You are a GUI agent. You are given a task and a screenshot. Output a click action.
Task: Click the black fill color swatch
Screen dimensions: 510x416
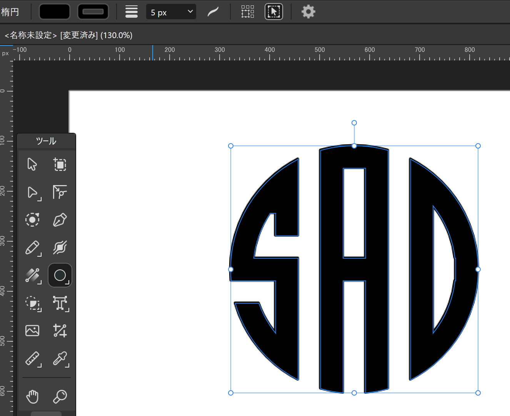(54, 12)
